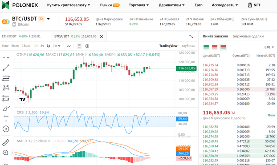The width and height of the screenshot is (277, 165).
Task: Open chart settings hexagon icon
Action: [x=87, y=46]
